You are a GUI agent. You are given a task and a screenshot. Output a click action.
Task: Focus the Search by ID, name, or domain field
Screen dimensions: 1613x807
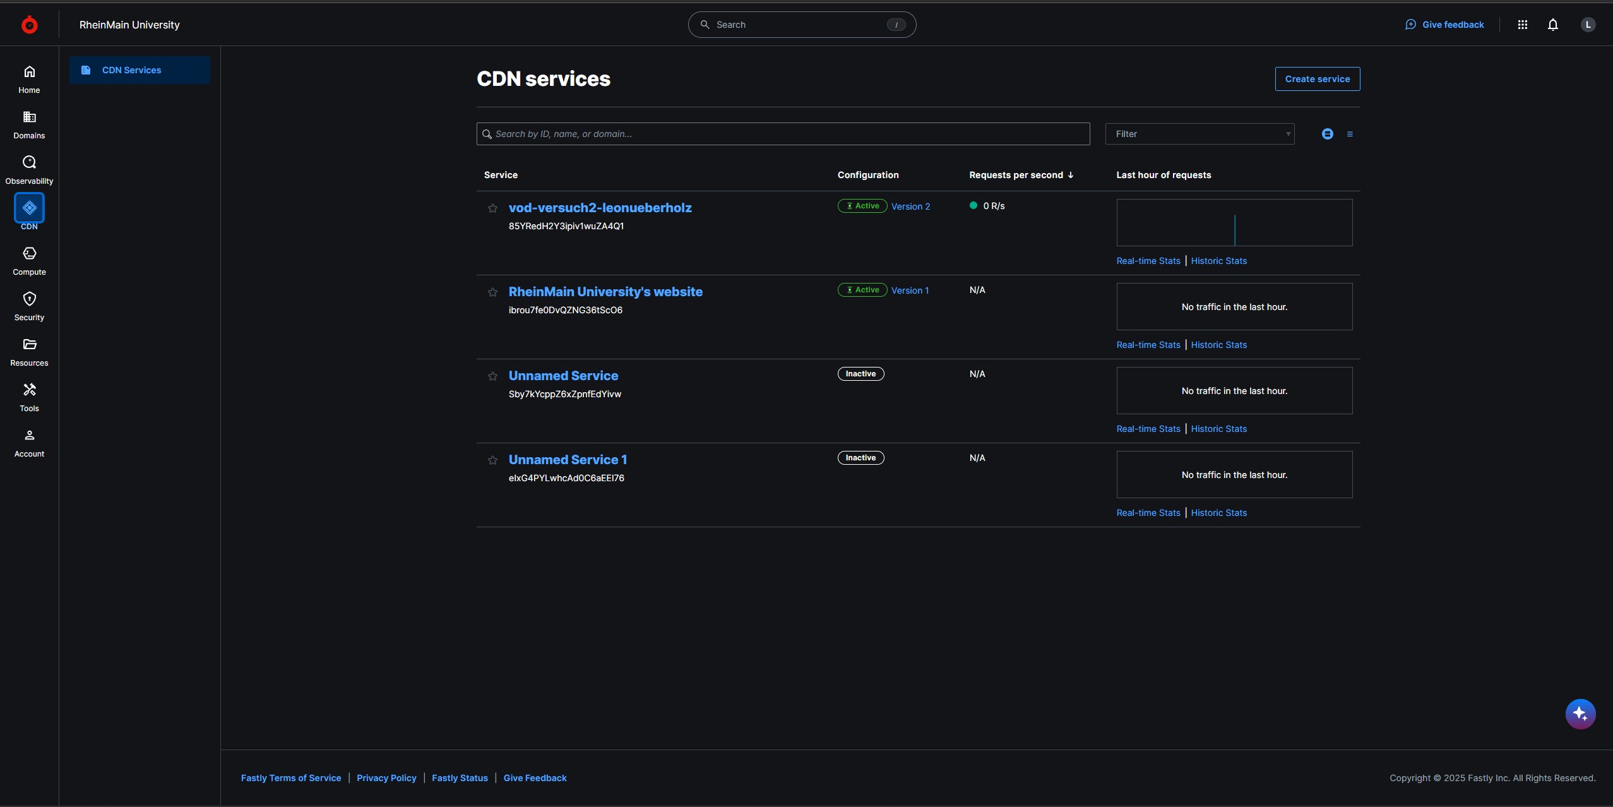783,134
